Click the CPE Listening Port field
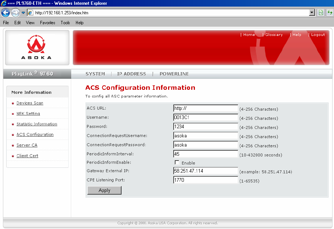The image size is (334, 229). [206, 180]
